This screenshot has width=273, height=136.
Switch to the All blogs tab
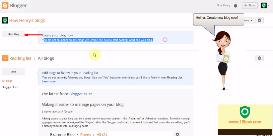pyautogui.click(x=46, y=58)
